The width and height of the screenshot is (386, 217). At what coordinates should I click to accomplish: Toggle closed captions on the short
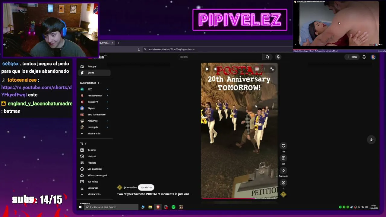pyautogui.click(x=257, y=69)
